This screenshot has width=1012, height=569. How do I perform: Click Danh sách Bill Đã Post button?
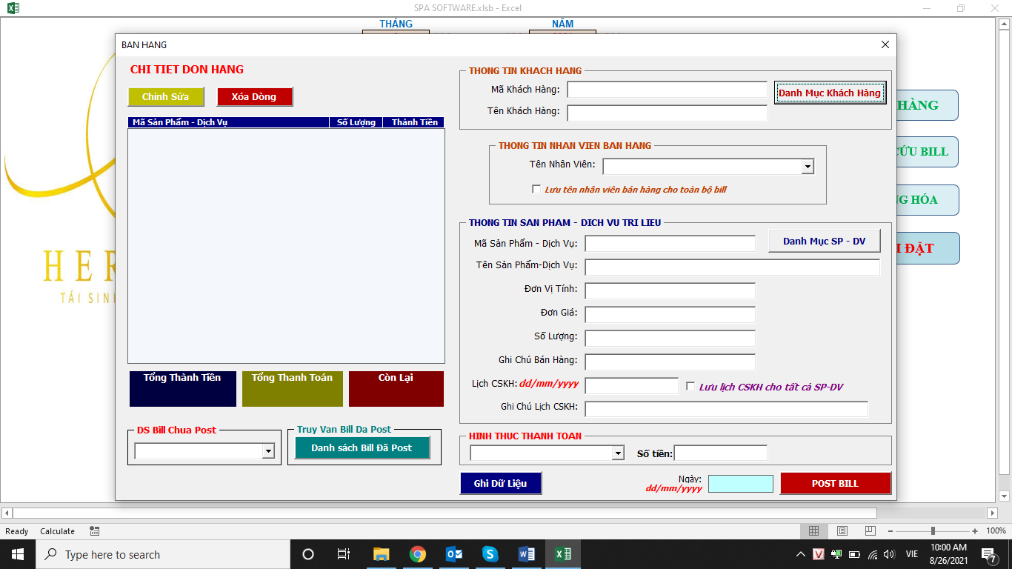tap(362, 447)
